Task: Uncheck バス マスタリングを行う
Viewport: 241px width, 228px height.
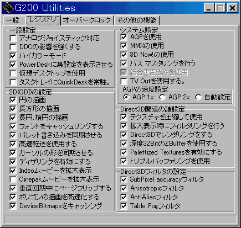Action: pyautogui.click(x=124, y=63)
